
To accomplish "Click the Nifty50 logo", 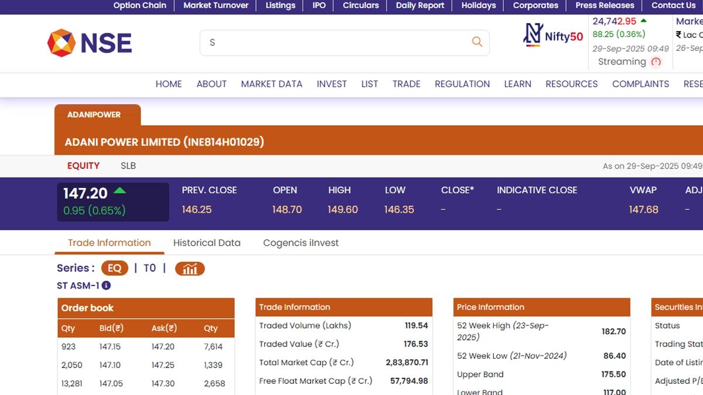I will coord(553,36).
